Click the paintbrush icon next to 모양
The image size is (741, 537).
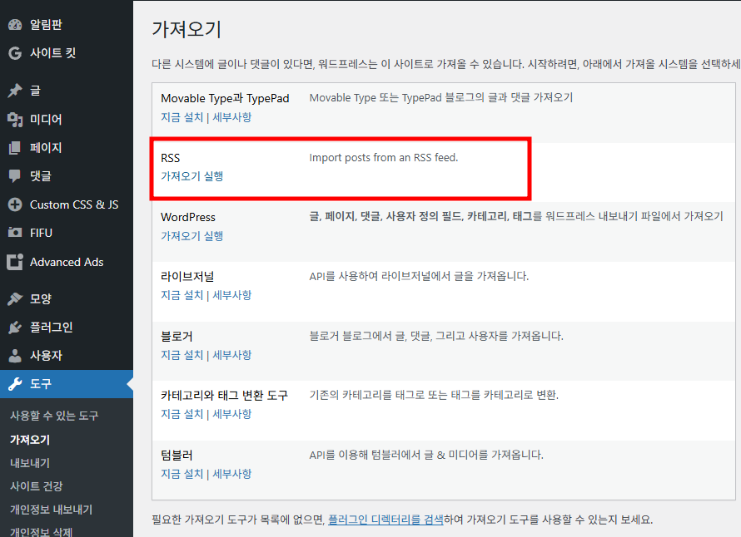tap(15, 298)
